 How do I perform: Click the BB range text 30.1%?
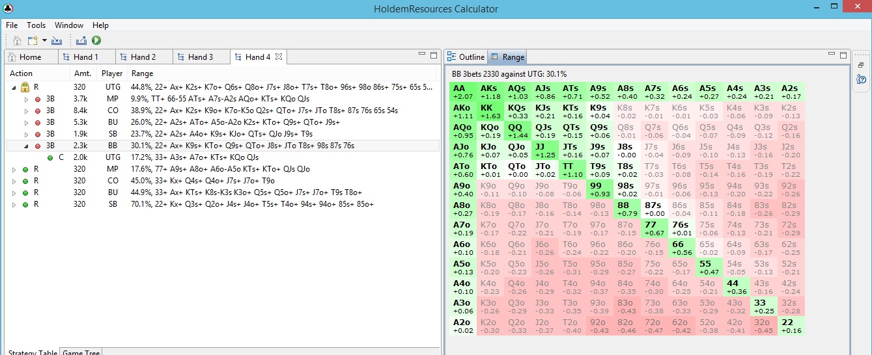coord(243,146)
